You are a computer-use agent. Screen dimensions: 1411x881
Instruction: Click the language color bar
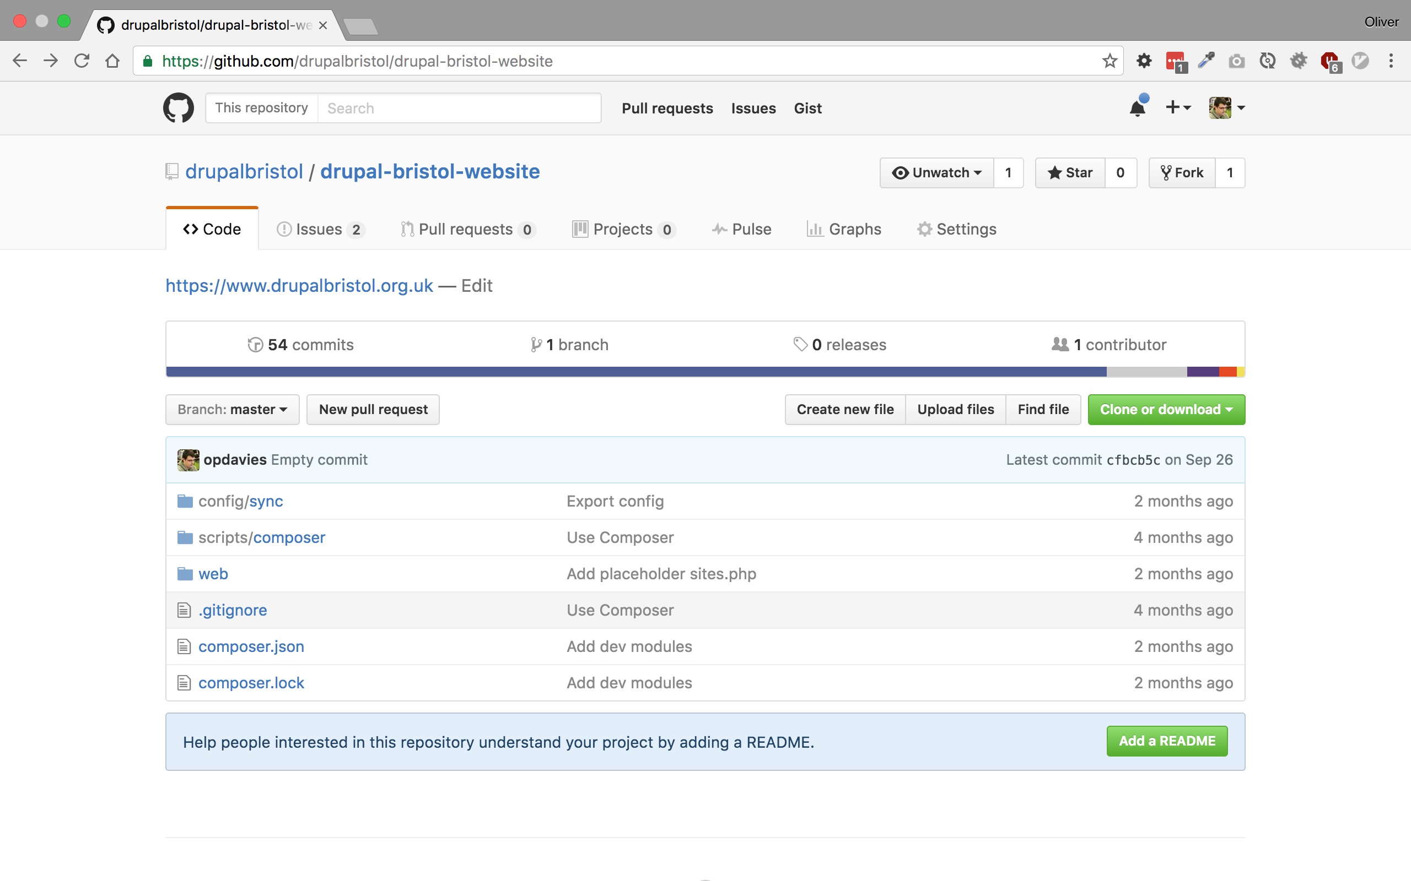coord(636,372)
